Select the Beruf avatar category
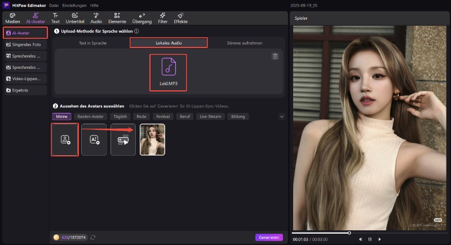The height and width of the screenshot is (245, 451). click(x=185, y=116)
